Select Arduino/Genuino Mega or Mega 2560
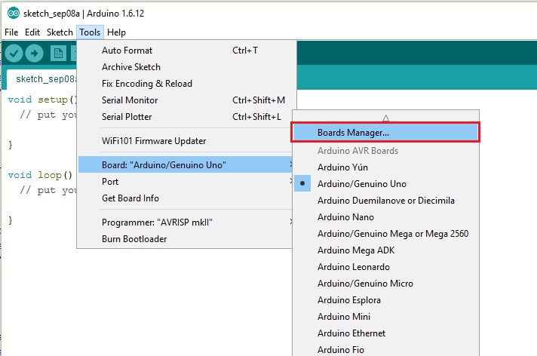 (385, 234)
